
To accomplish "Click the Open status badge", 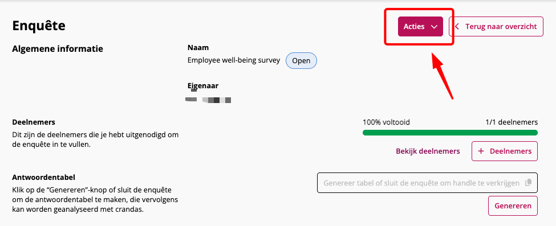I will tap(301, 60).
